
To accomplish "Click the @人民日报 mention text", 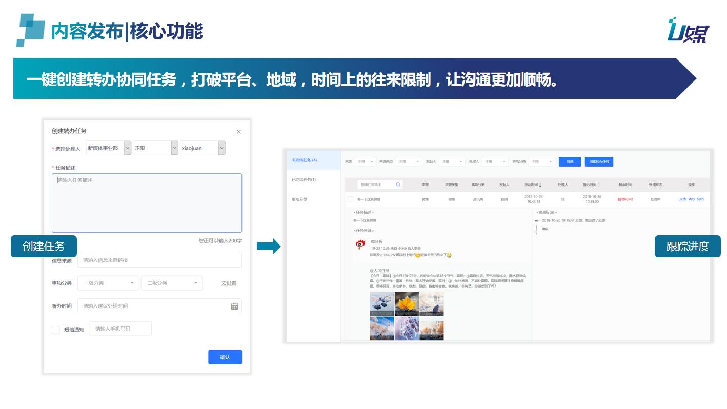I will click(x=379, y=271).
